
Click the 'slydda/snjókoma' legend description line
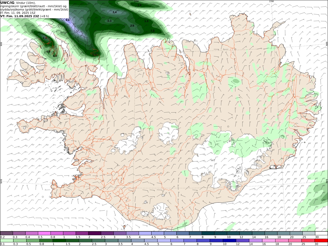click(x=34, y=9)
